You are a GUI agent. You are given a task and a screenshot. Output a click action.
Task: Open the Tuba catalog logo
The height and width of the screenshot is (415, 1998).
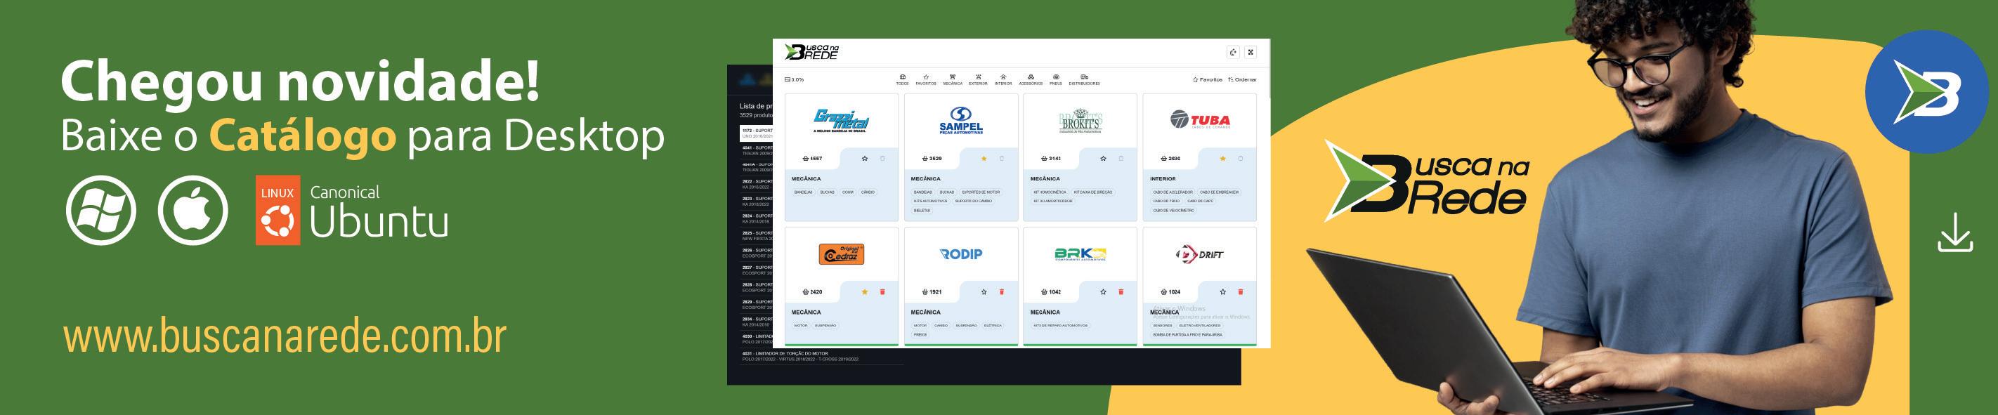click(1200, 120)
